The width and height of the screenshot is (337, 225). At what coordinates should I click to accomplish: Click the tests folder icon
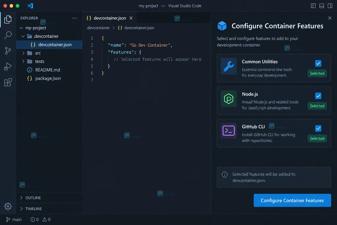30,61
